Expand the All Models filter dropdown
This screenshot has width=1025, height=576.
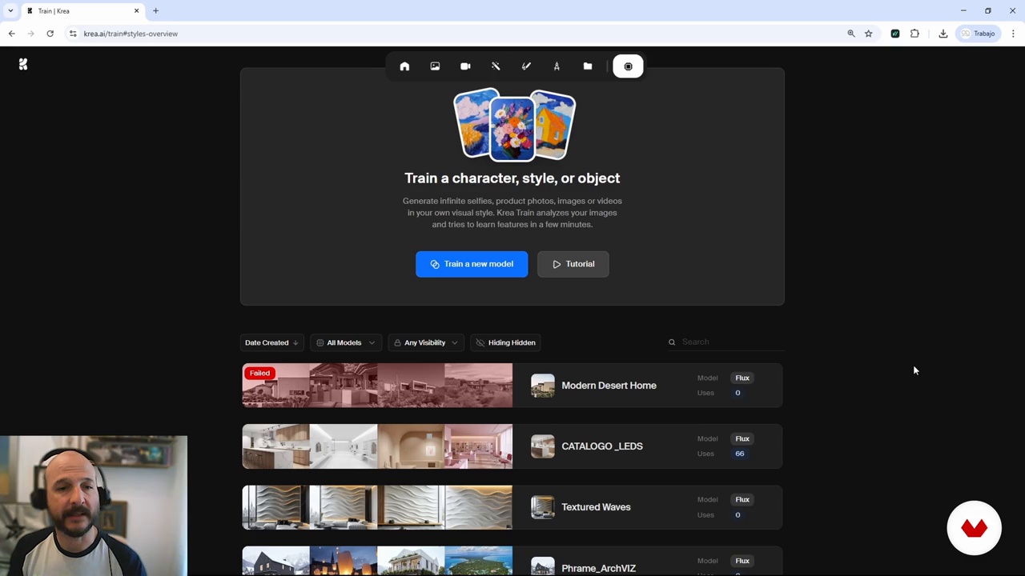(346, 342)
